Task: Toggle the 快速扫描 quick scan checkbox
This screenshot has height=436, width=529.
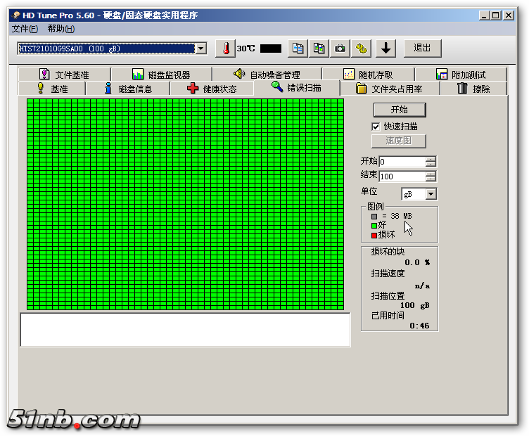Action: [x=376, y=127]
